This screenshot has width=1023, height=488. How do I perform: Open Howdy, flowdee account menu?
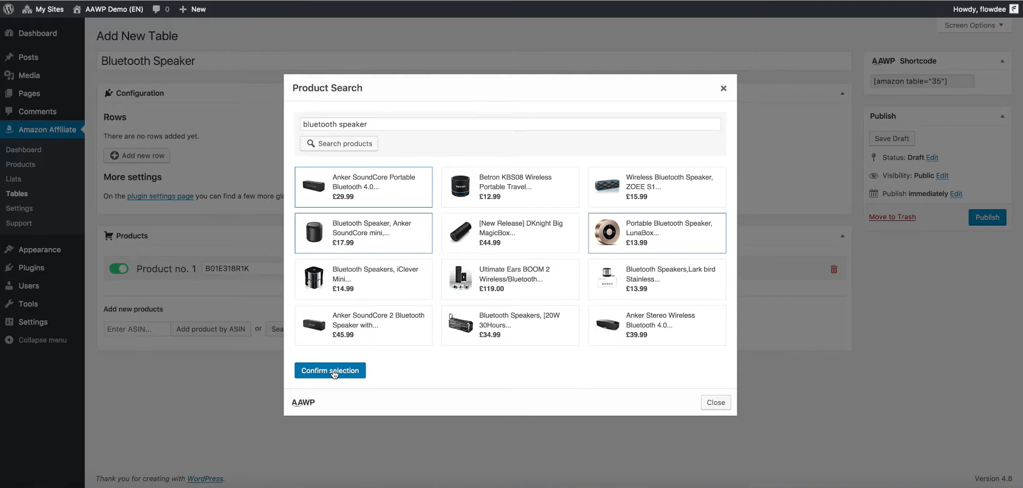(985, 9)
